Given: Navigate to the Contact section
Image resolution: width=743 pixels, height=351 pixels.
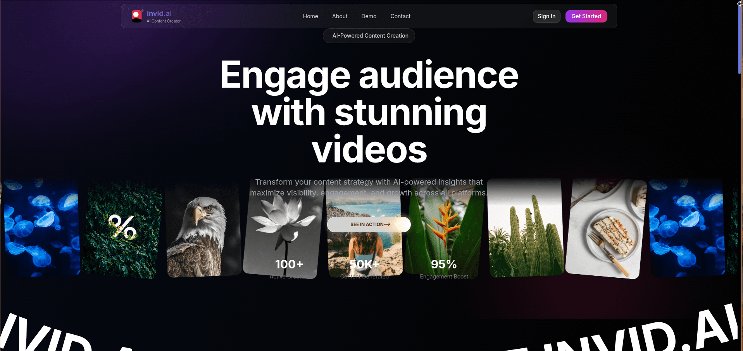Looking at the screenshot, I should 400,16.
